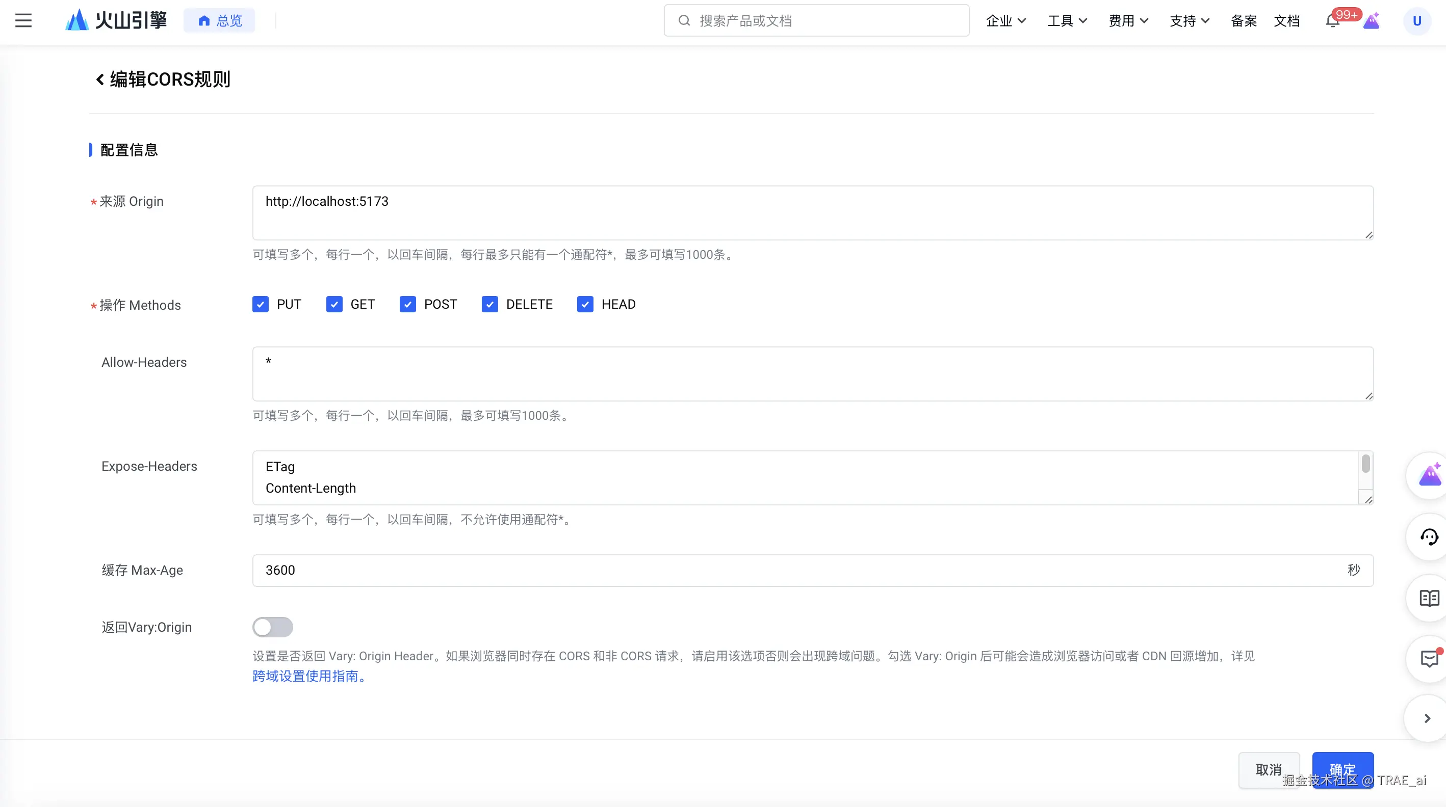Open the hamburger navigation menu

pos(23,21)
